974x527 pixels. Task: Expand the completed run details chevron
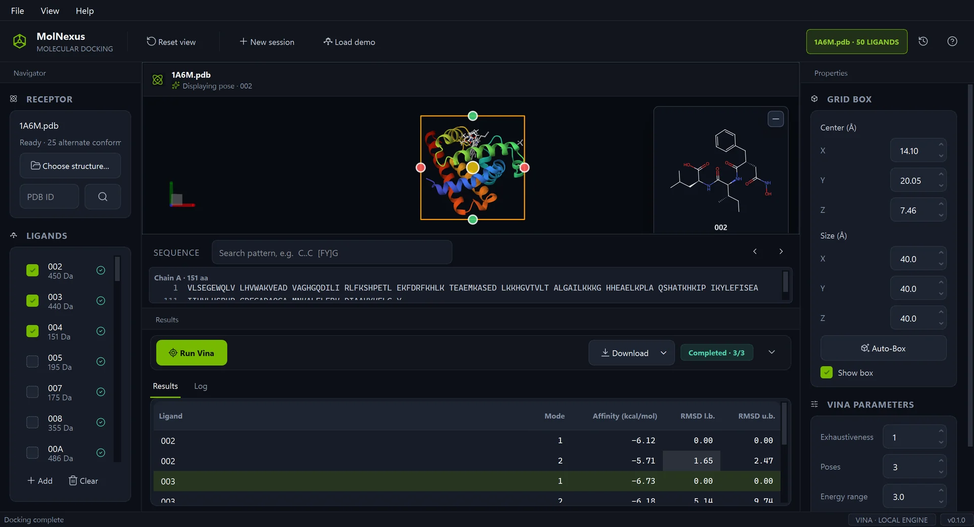pos(772,353)
